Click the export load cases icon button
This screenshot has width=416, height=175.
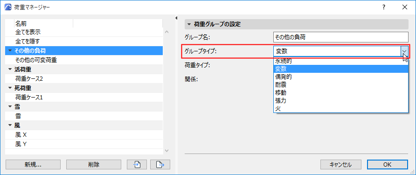(x=160, y=165)
